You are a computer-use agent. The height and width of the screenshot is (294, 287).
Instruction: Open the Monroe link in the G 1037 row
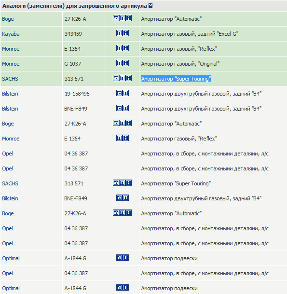pos(11,64)
